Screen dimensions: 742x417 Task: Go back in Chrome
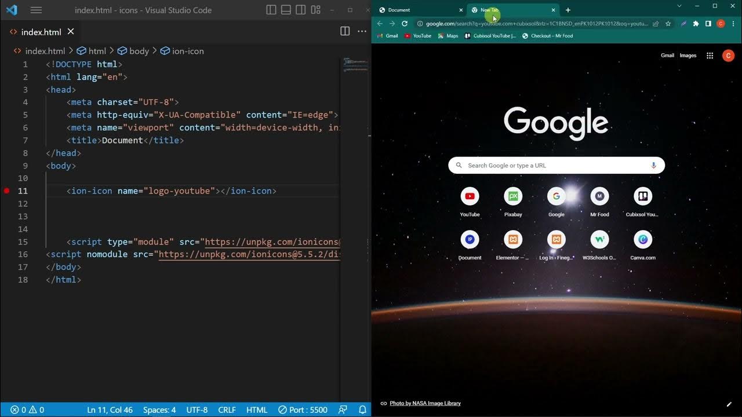pos(380,24)
